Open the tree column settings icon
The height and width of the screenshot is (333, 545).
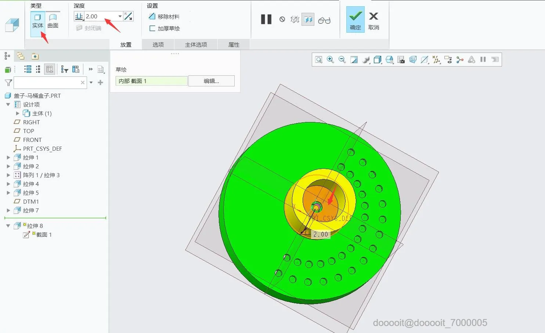point(76,69)
